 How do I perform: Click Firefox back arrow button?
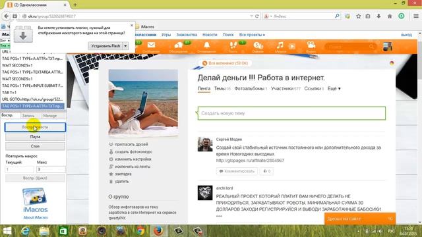[6, 16]
